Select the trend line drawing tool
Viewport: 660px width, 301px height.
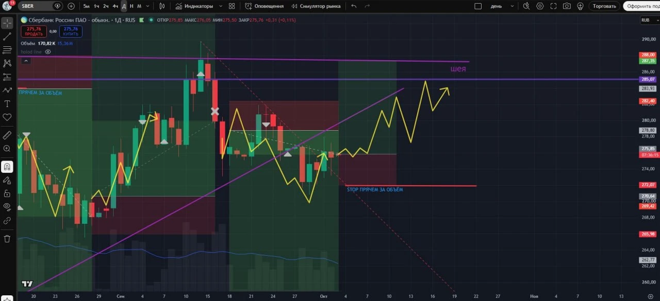(x=7, y=37)
